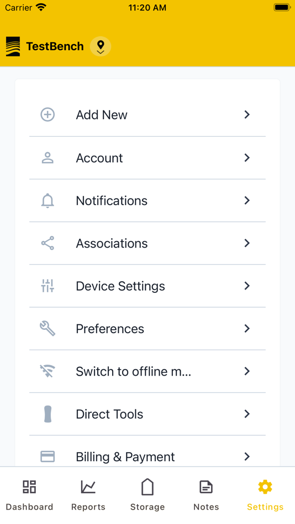Expand the Add New row chevron
The width and height of the screenshot is (295, 524).
[247, 115]
